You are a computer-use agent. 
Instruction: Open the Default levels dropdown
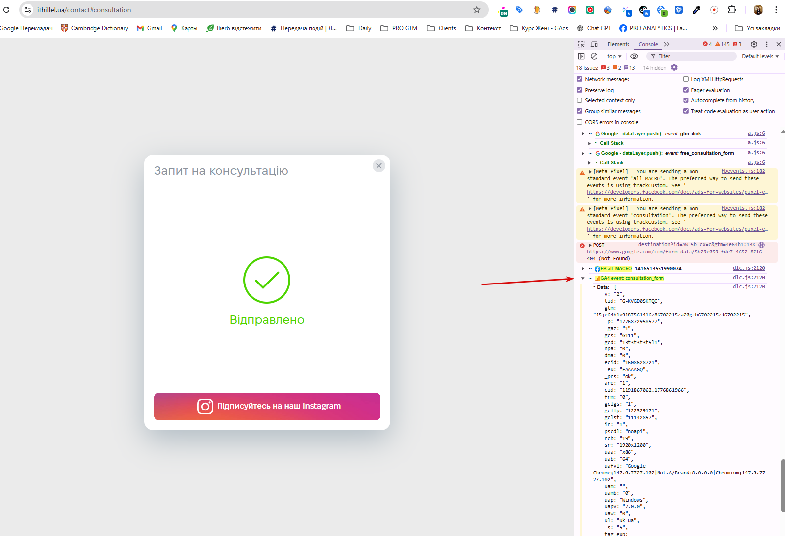[760, 56]
